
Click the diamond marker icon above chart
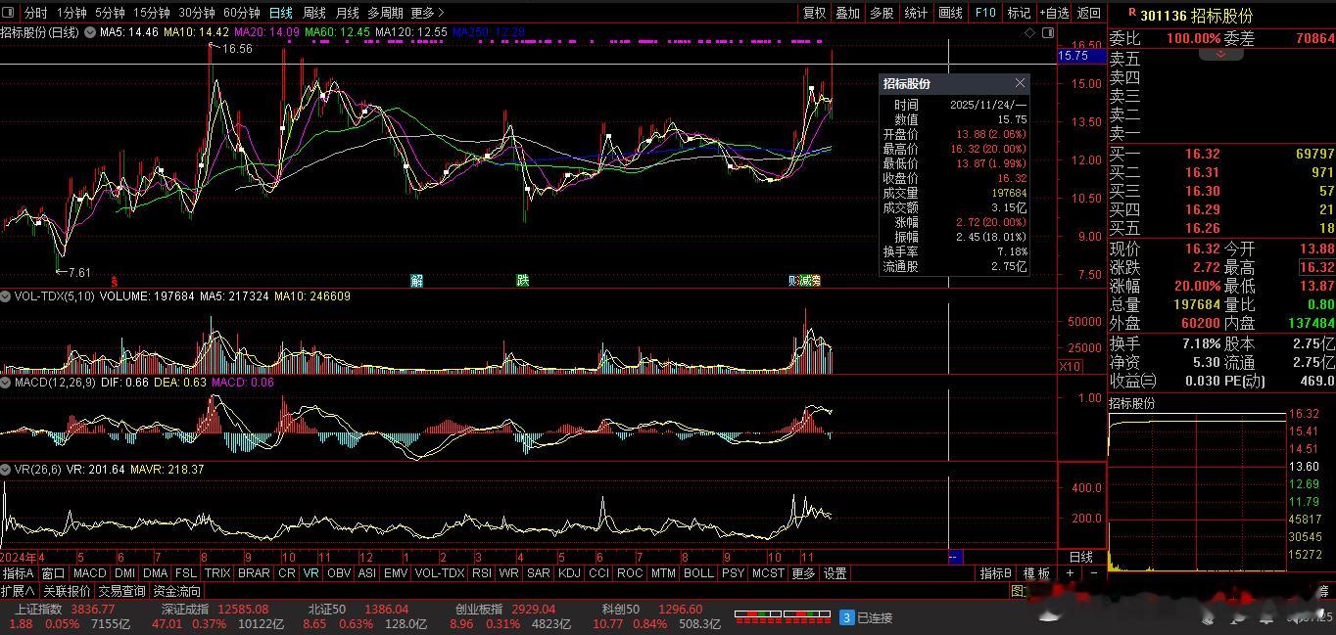pos(1029,32)
